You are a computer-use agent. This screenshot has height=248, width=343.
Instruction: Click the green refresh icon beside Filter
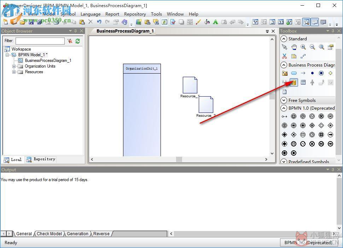(x=78, y=41)
